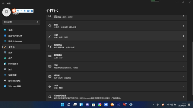Viewport: 193px width, 108px height.
Task: Open the 开始 settings row
Action: (116, 66)
